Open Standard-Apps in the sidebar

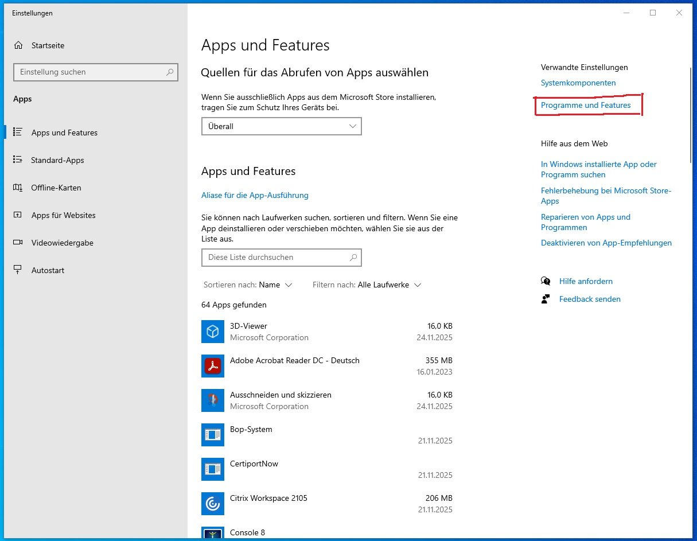(57, 160)
